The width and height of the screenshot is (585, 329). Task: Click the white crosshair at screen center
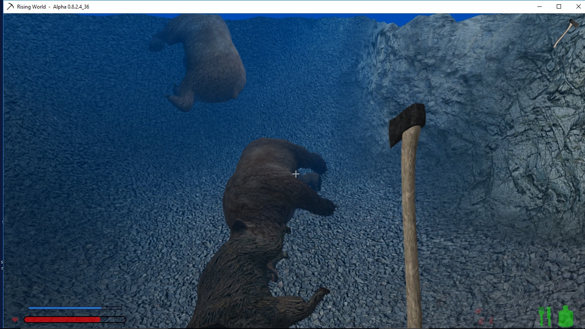[x=295, y=174]
